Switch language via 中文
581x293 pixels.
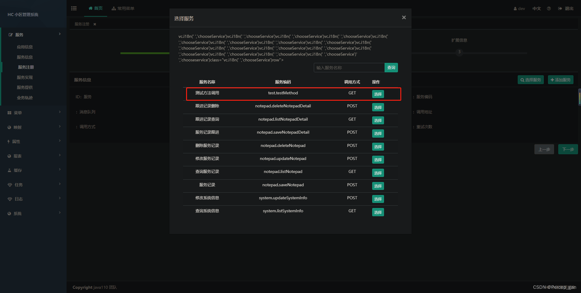pyautogui.click(x=537, y=8)
